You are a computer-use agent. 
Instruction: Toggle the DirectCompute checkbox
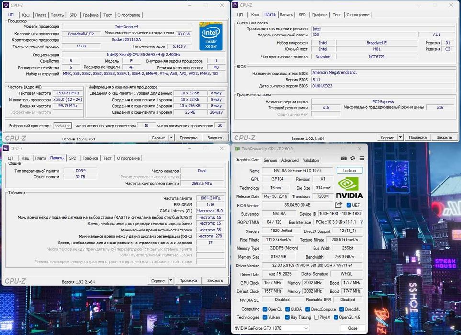(x=308, y=309)
